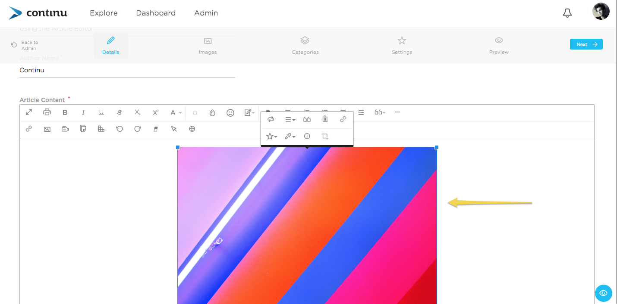Click the crop-shaped icon in the image popup

pos(325,136)
